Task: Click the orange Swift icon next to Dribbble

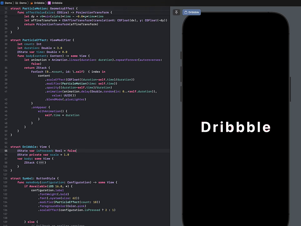Action: [31, 3]
